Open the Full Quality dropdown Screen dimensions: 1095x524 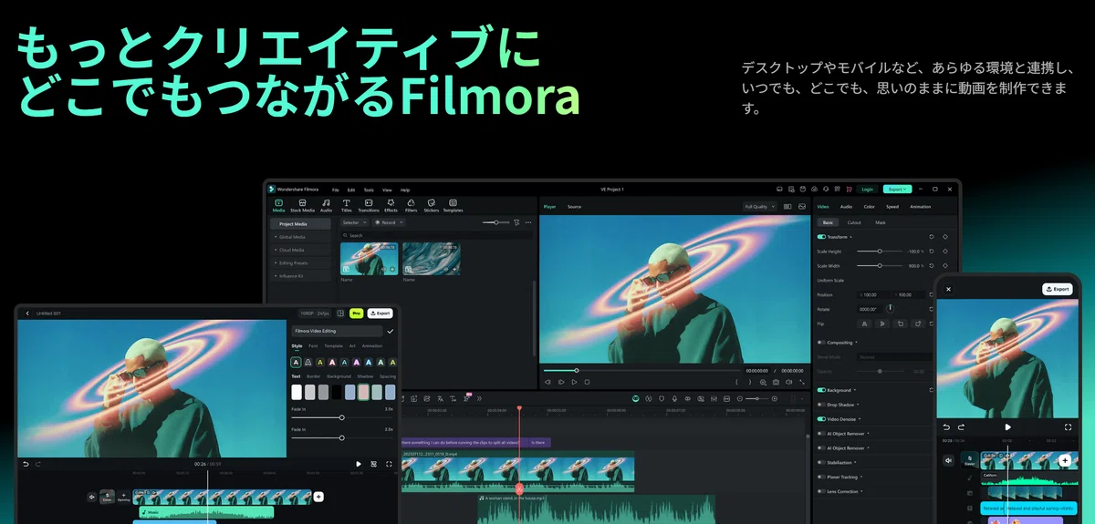[759, 207]
